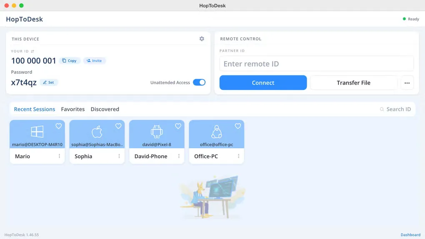Favorite the Office-PC session heart

(x=238, y=126)
